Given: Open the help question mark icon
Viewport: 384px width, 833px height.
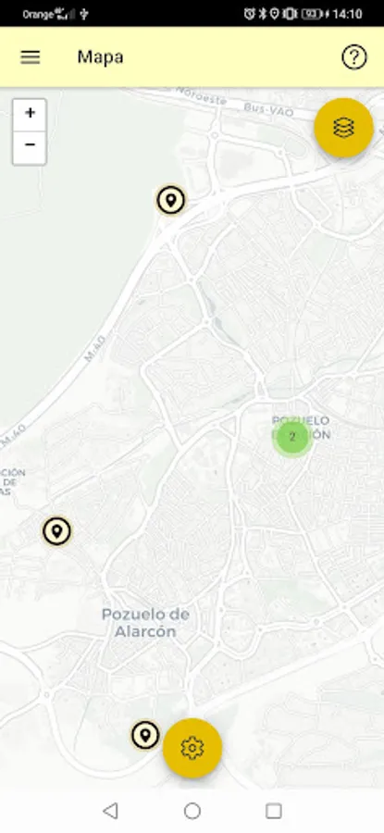Looking at the screenshot, I should [353, 56].
